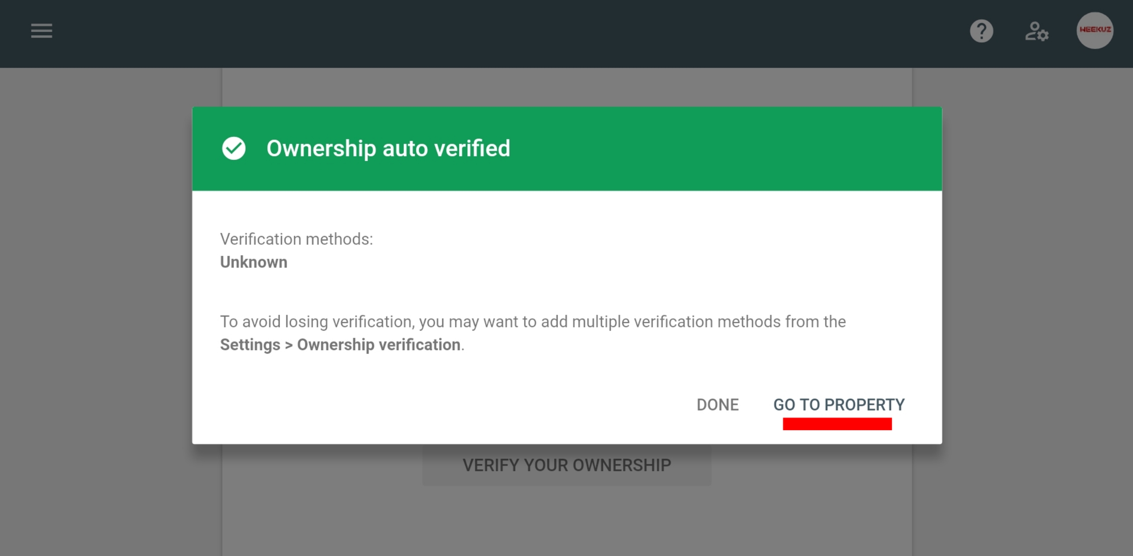The width and height of the screenshot is (1133, 556).
Task: Click the Help question mark icon
Action: [x=981, y=31]
